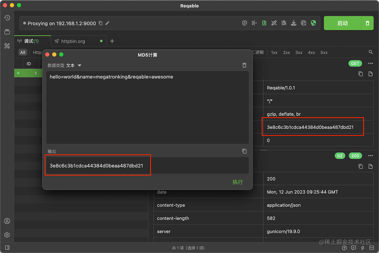Open the tools panel via the wrench sidebar icon
Image resolution: width=379 pixels, height=253 pixels.
pyautogui.click(x=7, y=46)
